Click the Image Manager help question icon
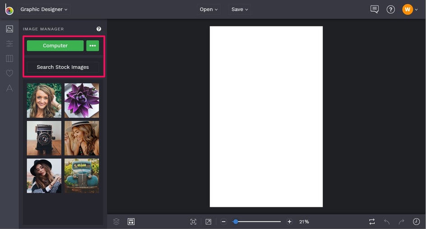426x229 pixels. click(x=99, y=29)
